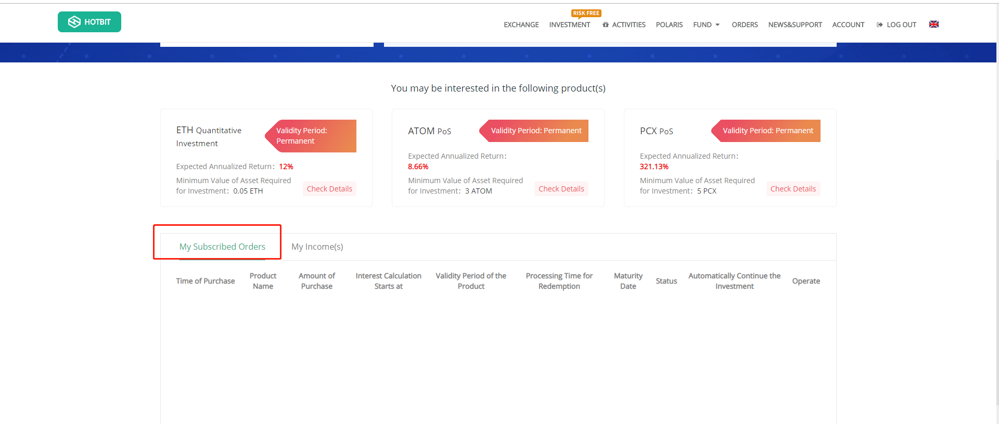Click the 3 ATOM minimum value
The height and width of the screenshot is (424, 999).
479,191
